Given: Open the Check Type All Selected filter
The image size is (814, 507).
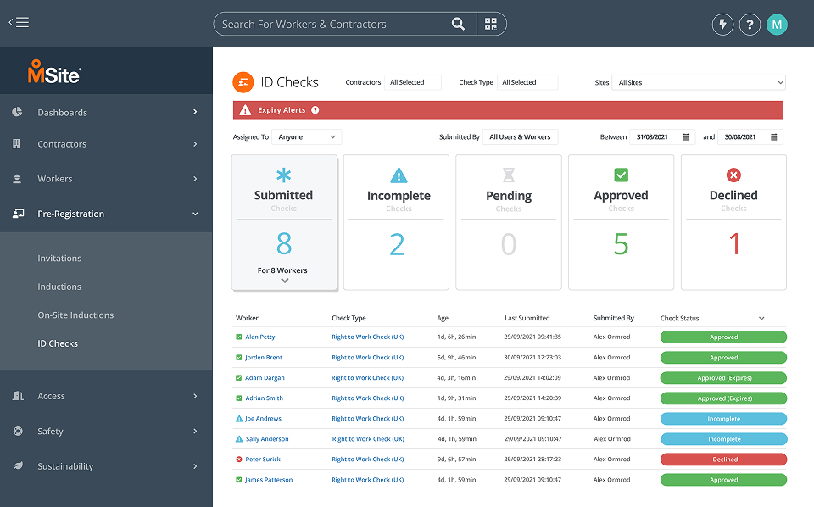Looking at the screenshot, I should click(527, 82).
